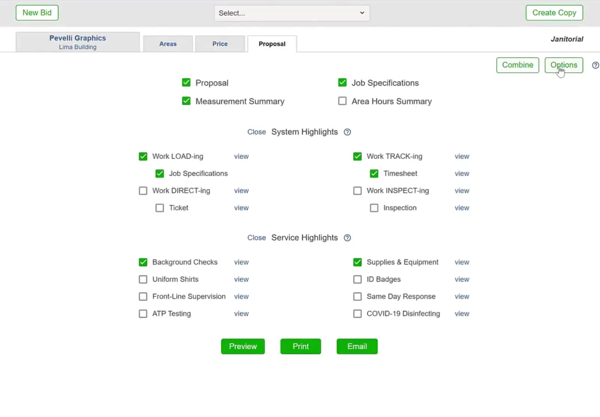The width and height of the screenshot is (600, 417).
Task: Enable the Inspection checkbox
Action: pyautogui.click(x=374, y=208)
